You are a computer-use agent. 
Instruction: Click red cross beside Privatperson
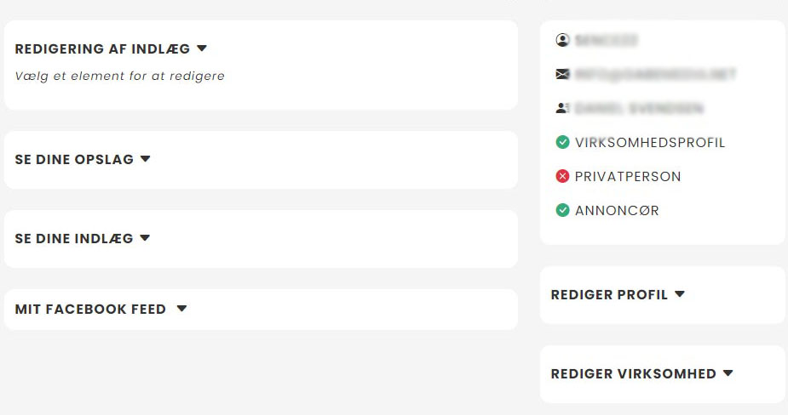[562, 176]
